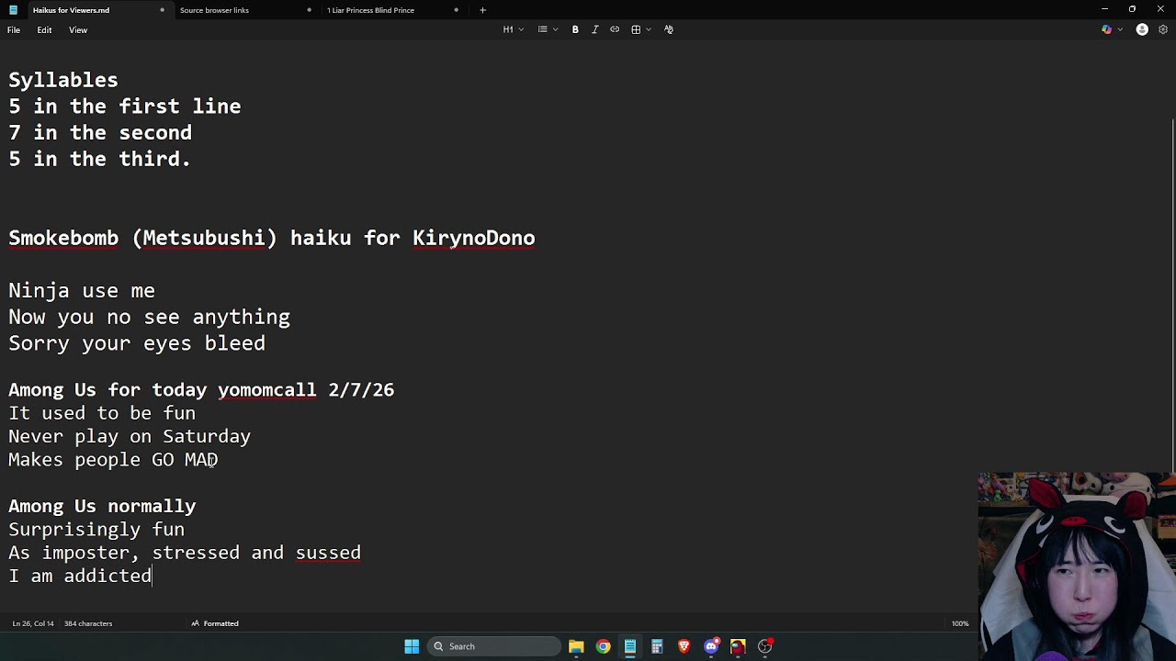Click the "Syllables" heading text
The height and width of the screenshot is (661, 1176).
63,80
